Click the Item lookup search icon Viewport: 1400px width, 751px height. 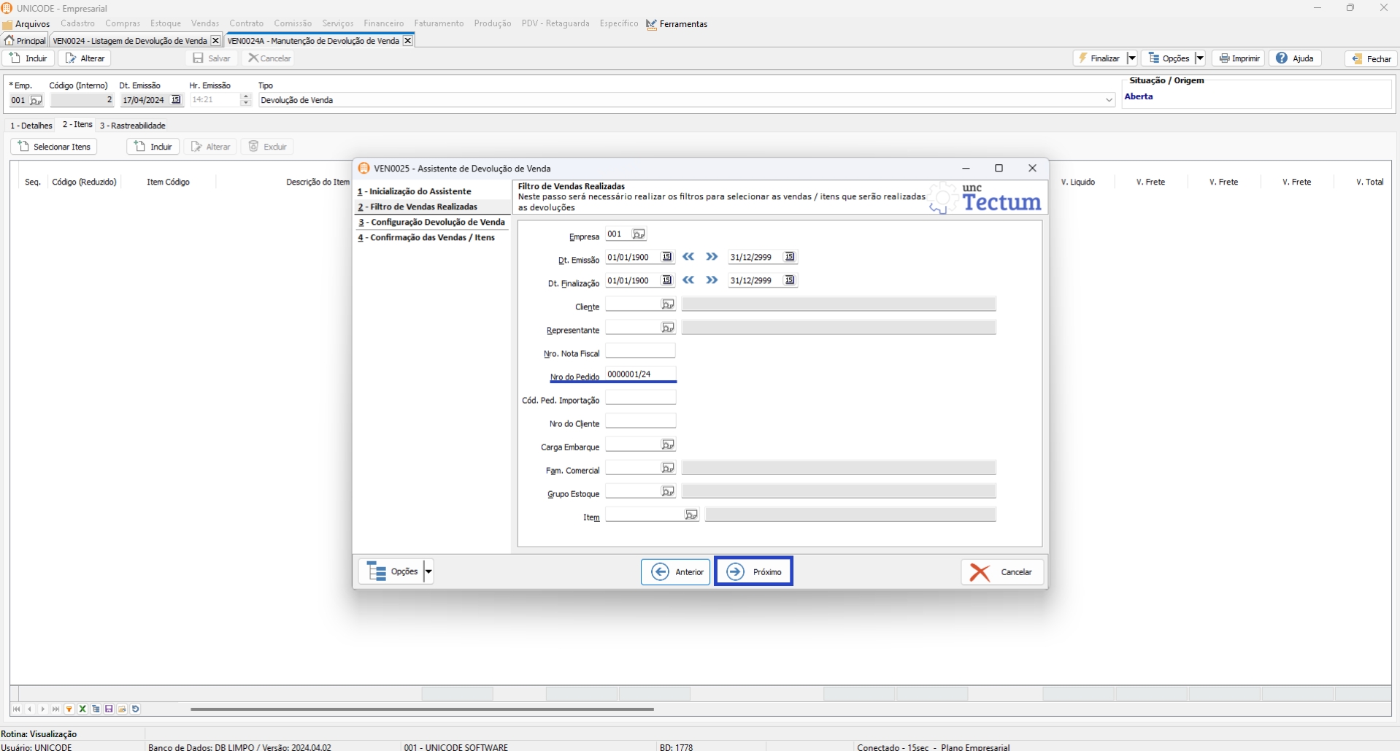[x=691, y=515]
